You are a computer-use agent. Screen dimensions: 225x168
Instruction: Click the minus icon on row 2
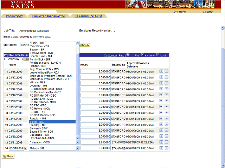[x=166, y=77]
